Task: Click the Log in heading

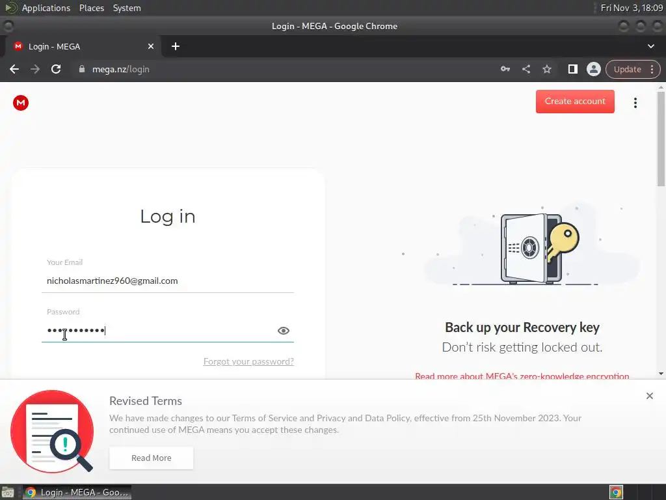Action: [x=168, y=216]
